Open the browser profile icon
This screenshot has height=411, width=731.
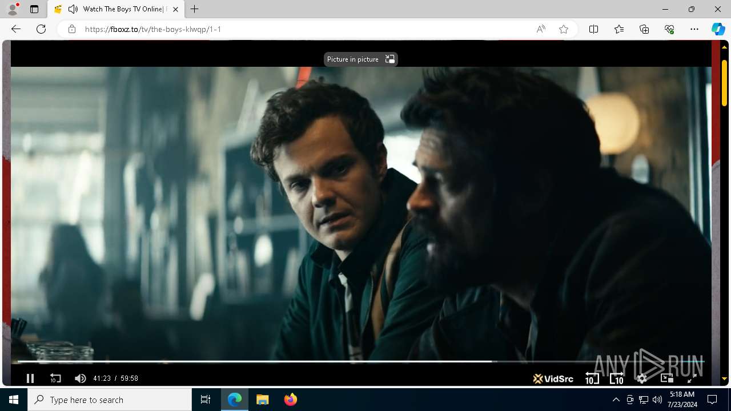[13, 9]
